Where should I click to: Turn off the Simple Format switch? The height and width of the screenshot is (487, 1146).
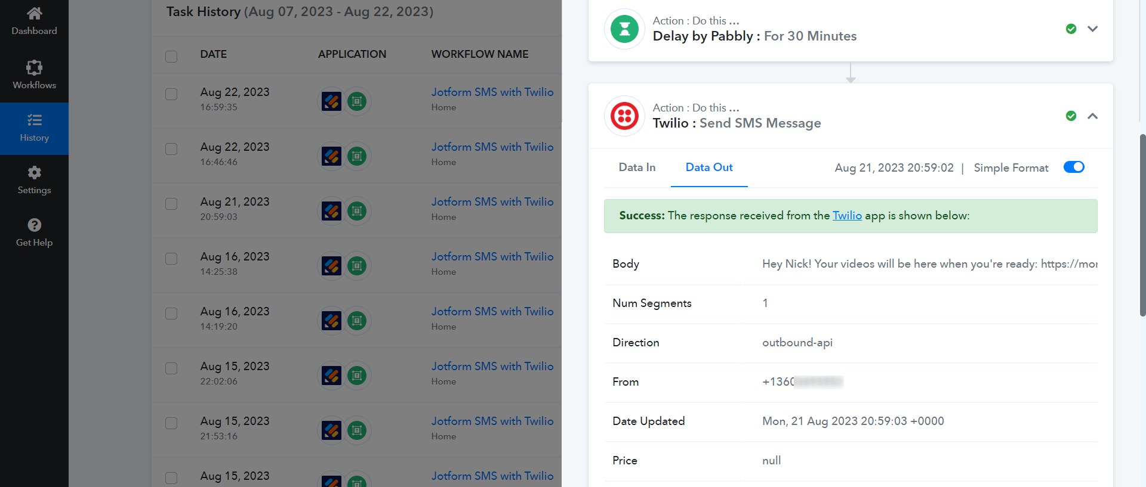[x=1074, y=167]
